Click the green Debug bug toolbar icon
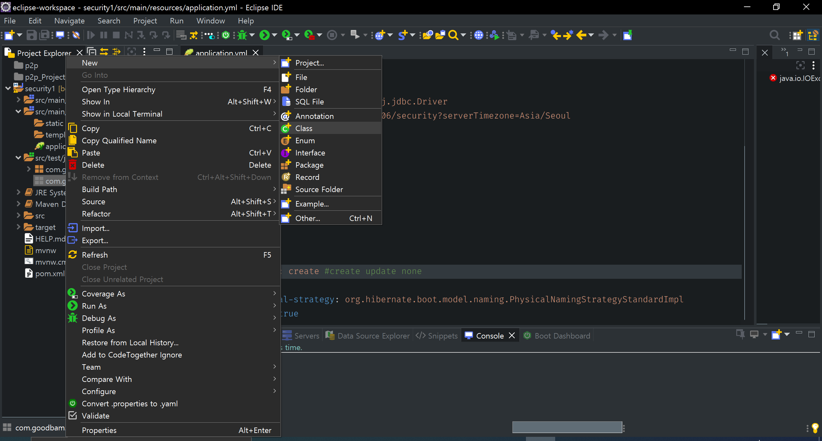The width and height of the screenshot is (822, 441). point(242,35)
